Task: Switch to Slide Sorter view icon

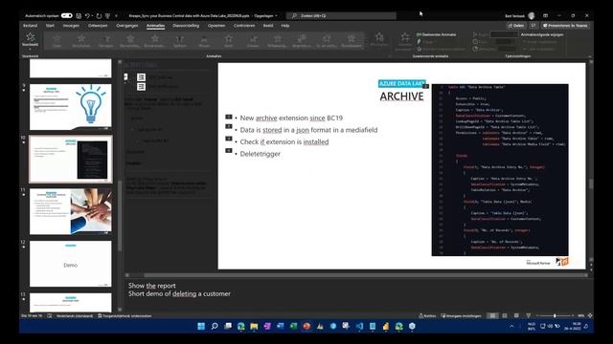Action: [505, 315]
